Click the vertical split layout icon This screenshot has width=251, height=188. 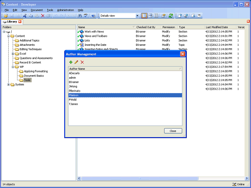156,16
